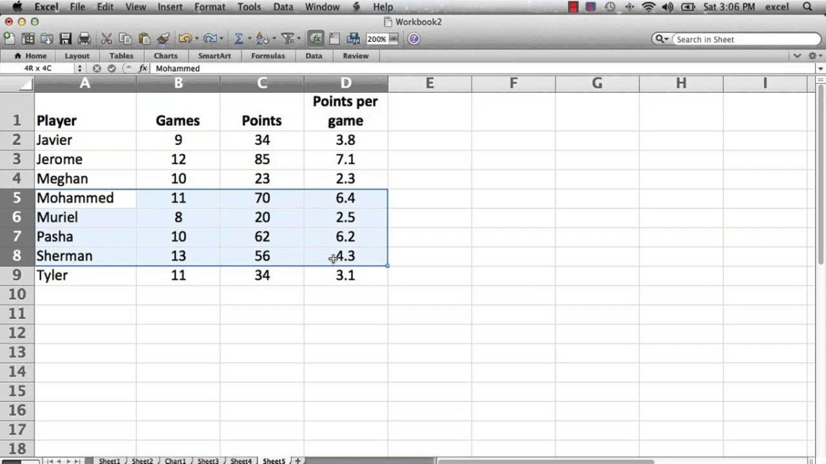
Task: Click the Select All corner triangle
Action: pos(25,85)
